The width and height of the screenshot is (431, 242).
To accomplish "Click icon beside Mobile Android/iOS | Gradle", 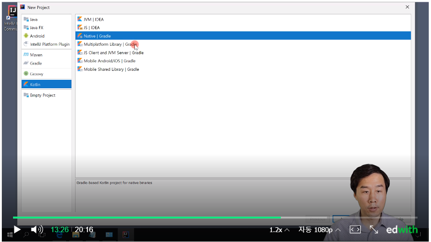I will [x=80, y=60].
